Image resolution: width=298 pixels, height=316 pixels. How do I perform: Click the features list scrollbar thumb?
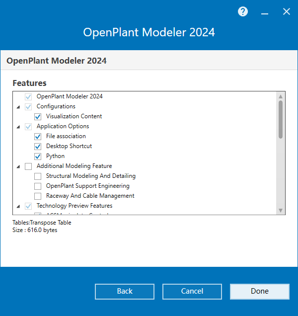[281, 120]
